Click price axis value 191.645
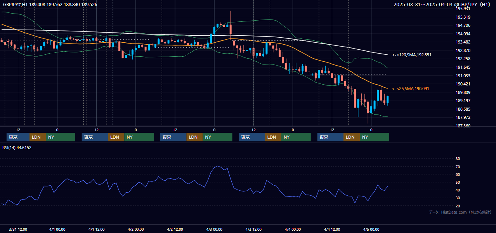This screenshot has height=233, width=496. (x=463, y=67)
